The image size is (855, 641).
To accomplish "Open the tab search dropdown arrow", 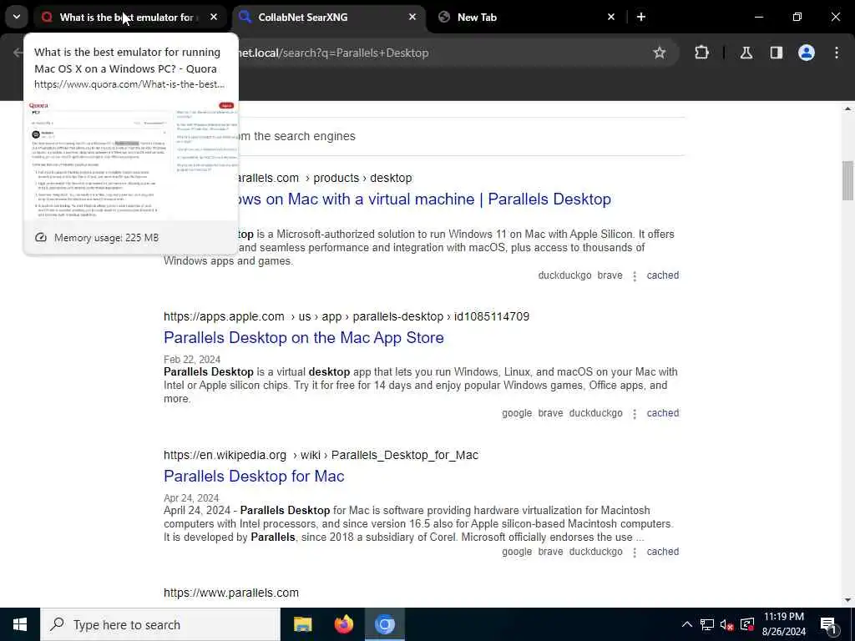I will (17, 17).
